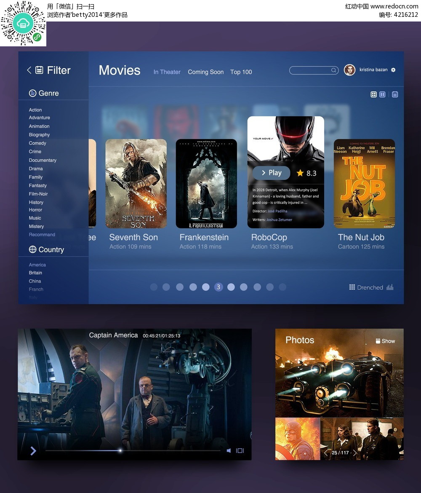Click the Play button on RoboCop

click(x=272, y=173)
